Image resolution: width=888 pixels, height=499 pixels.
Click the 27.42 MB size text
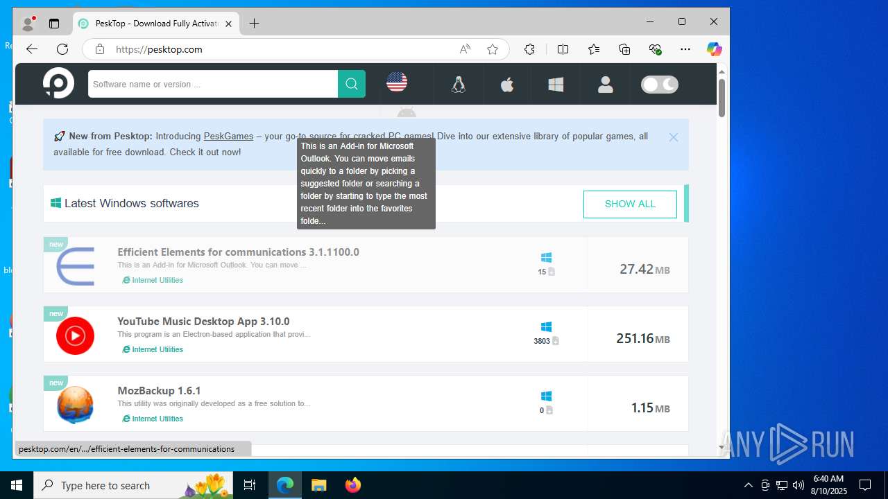tap(644, 269)
